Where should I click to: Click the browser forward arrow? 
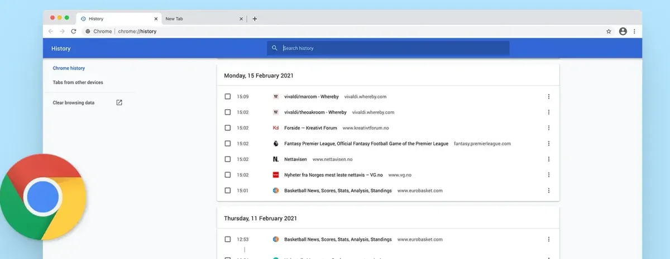[62, 31]
